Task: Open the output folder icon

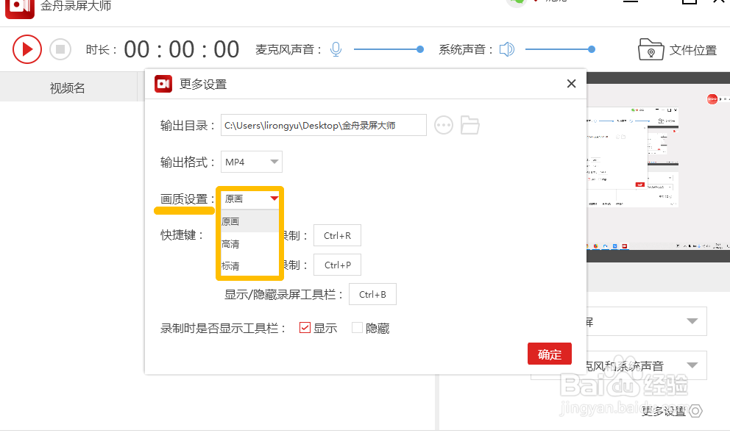Action: point(469,125)
